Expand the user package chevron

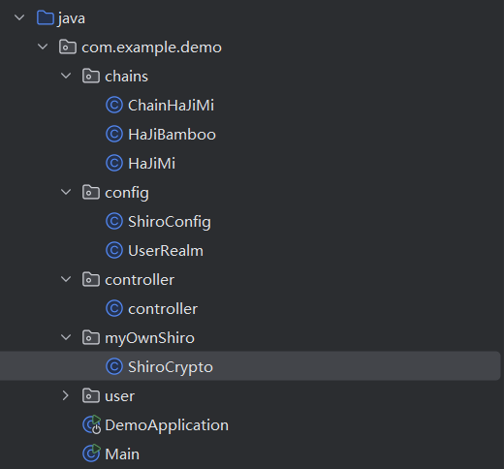tap(66, 395)
